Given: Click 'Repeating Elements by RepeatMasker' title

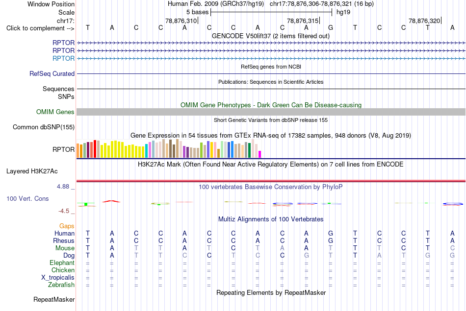Looking at the screenshot, I should [x=271, y=293].
